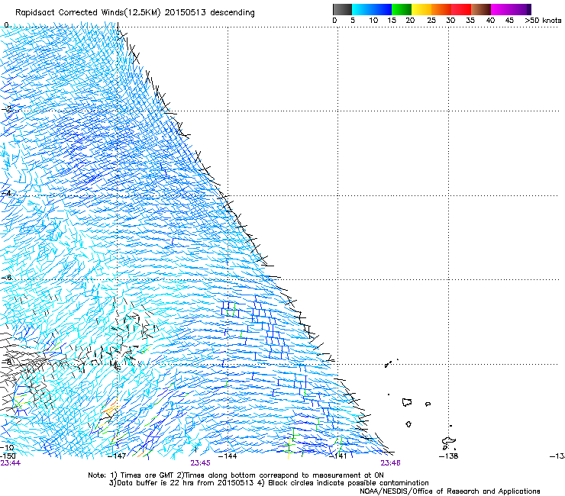Click the '-141' longitude axis label

click(x=337, y=456)
